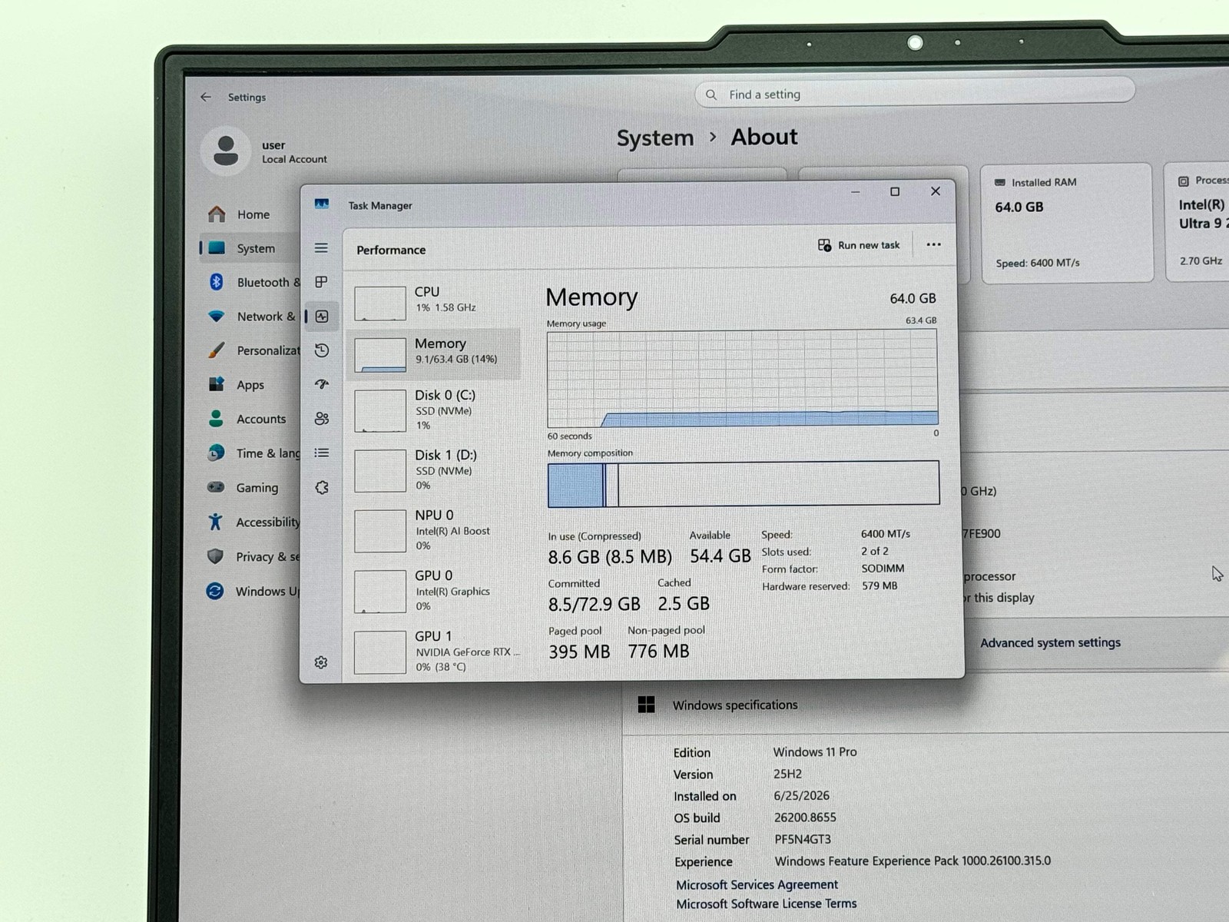Image resolution: width=1229 pixels, height=922 pixels.
Task: Click the Find a setting search box
Action: [x=914, y=94]
